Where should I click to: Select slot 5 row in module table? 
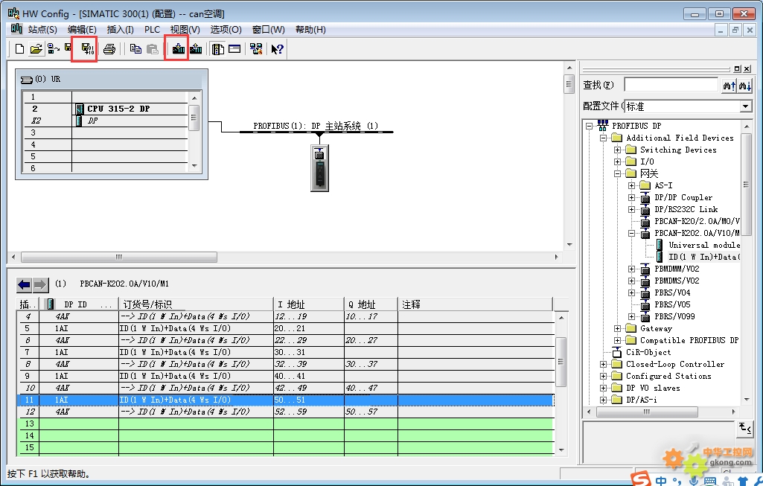click(x=286, y=328)
